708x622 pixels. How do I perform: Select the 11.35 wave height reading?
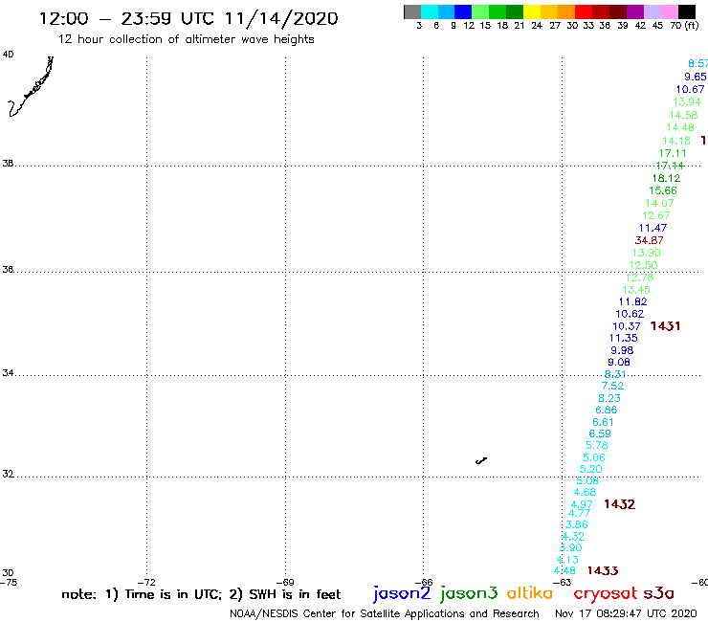[x=623, y=338]
